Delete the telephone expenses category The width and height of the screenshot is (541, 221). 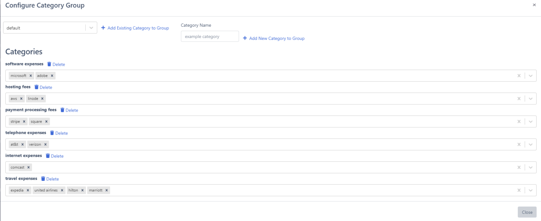(x=59, y=133)
